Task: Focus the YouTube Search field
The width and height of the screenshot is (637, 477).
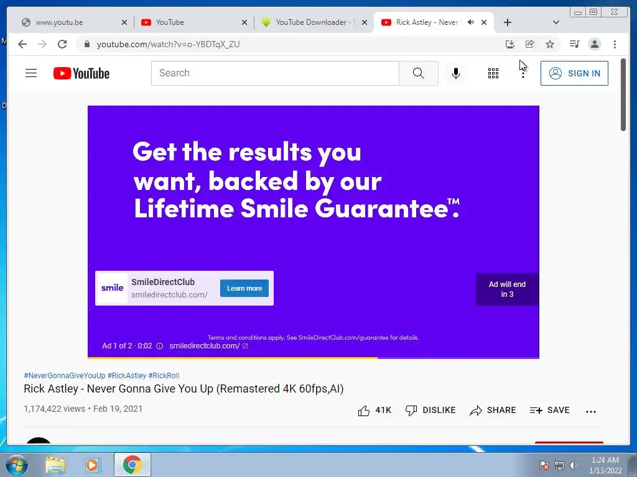Action: (x=275, y=73)
